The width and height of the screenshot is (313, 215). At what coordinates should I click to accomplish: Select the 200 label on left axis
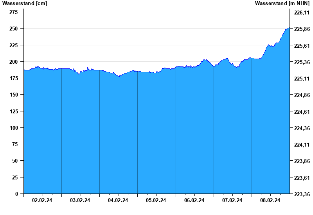[14, 62]
